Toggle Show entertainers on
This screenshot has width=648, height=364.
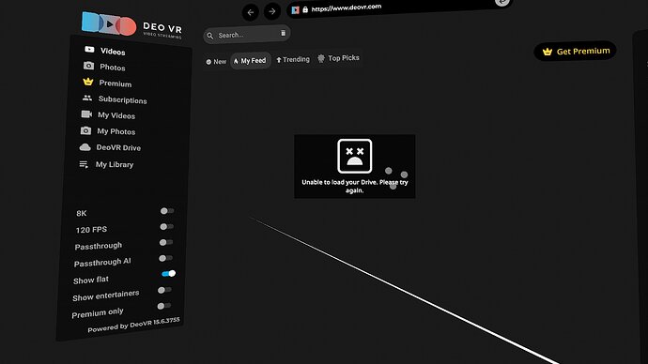click(164, 290)
